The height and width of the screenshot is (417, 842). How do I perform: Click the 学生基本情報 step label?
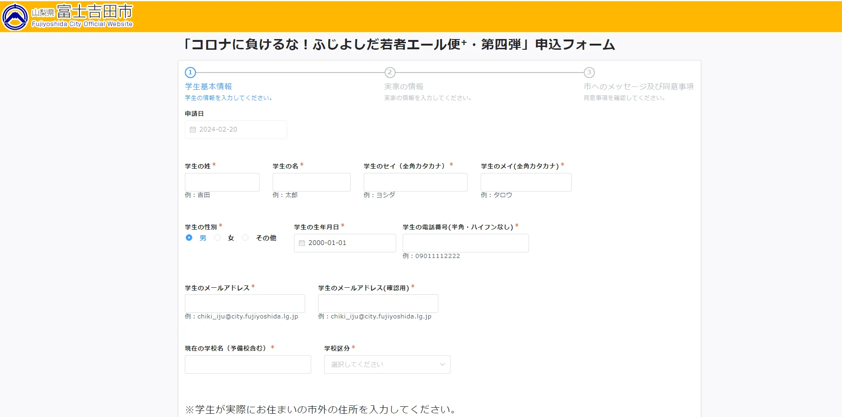point(209,86)
